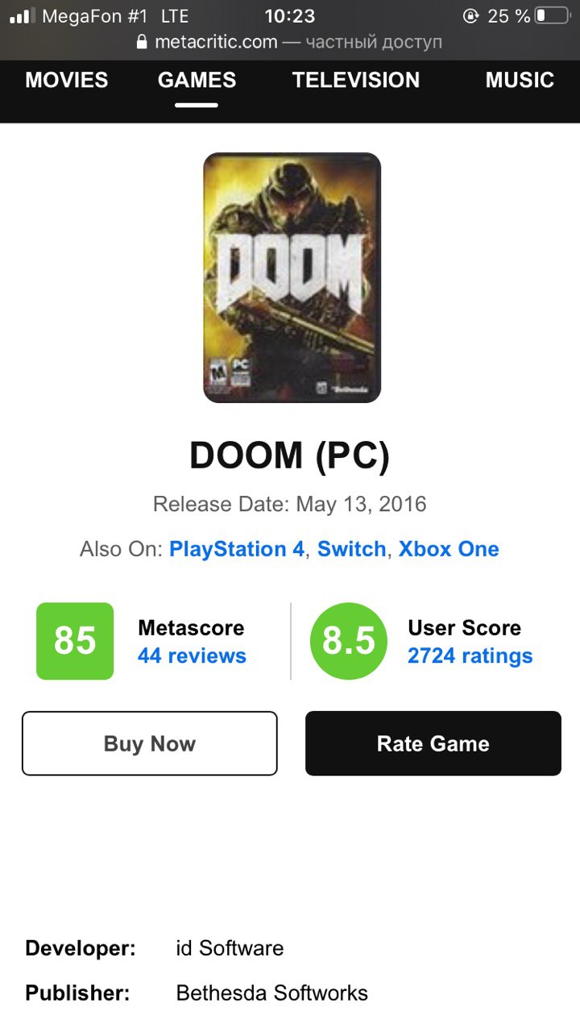
Task: Tap the DOOM cover art image
Action: point(292,277)
